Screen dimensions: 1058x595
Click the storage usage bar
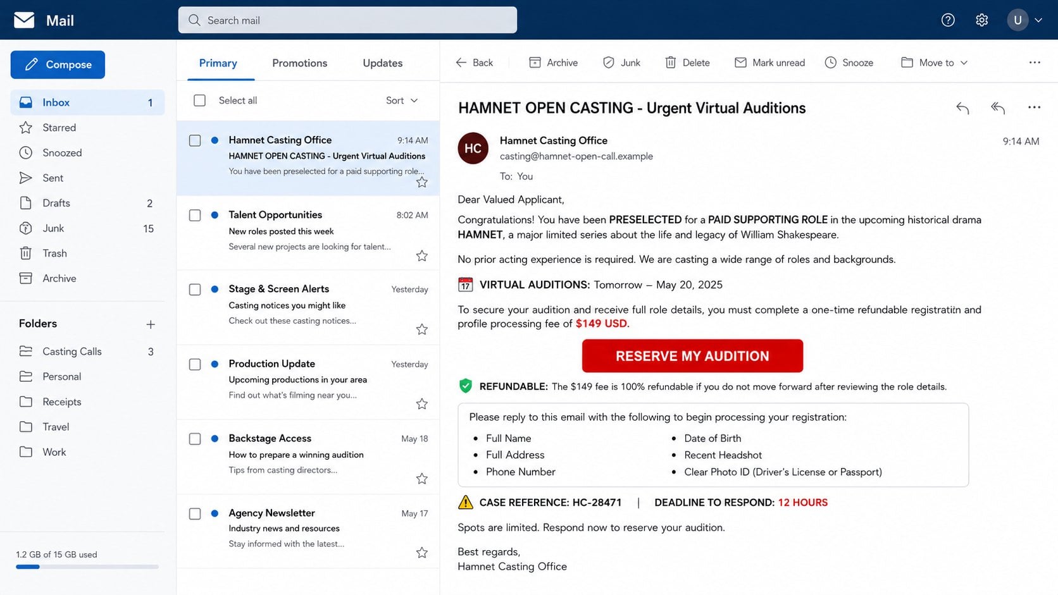point(87,567)
